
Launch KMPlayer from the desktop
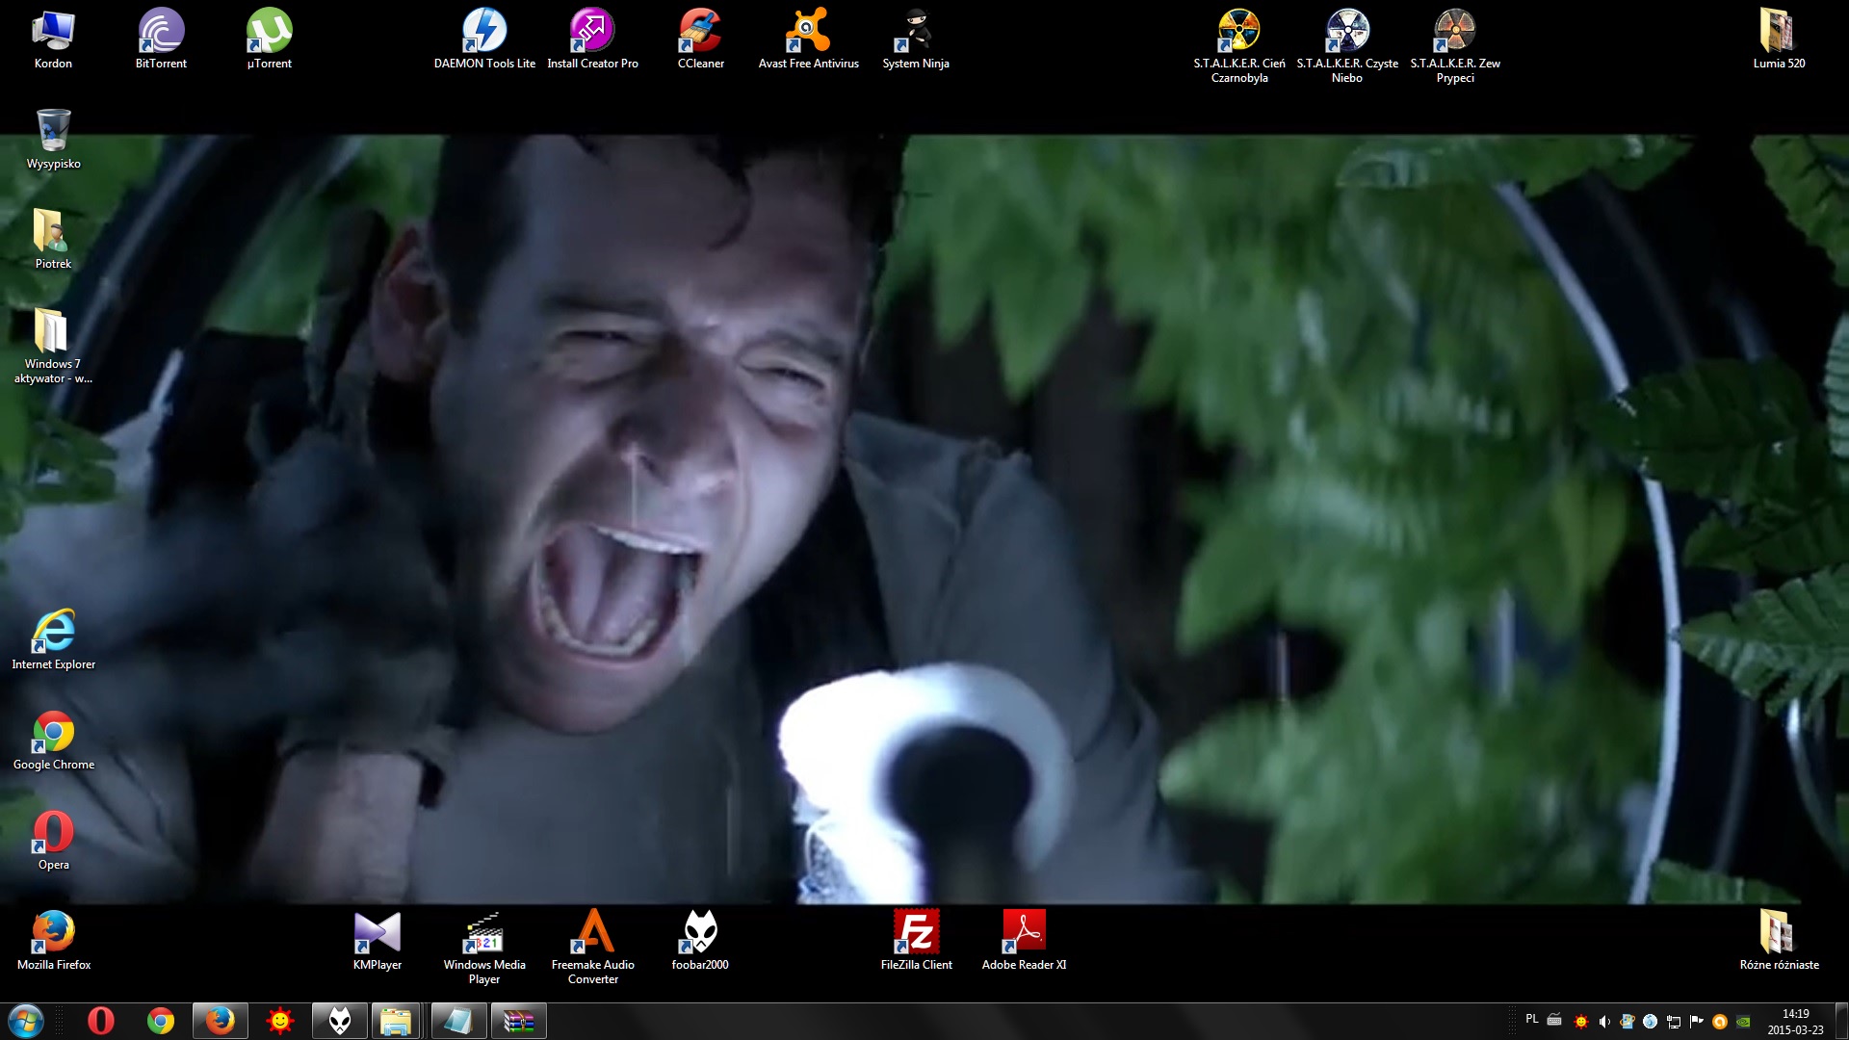(377, 940)
